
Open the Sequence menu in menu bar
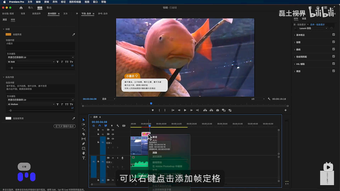click(x=55, y=2)
